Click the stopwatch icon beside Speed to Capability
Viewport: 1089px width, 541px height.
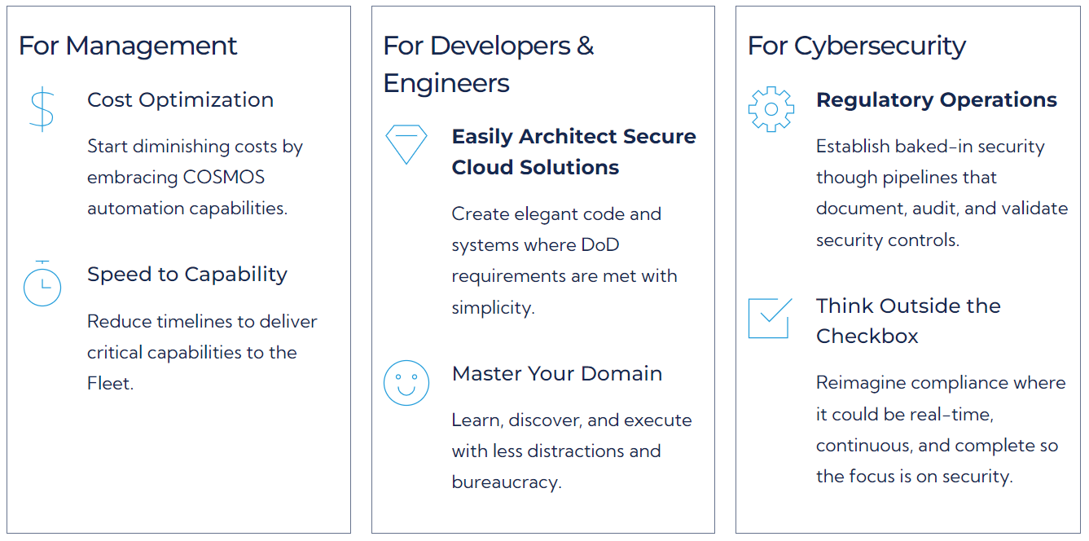42,284
